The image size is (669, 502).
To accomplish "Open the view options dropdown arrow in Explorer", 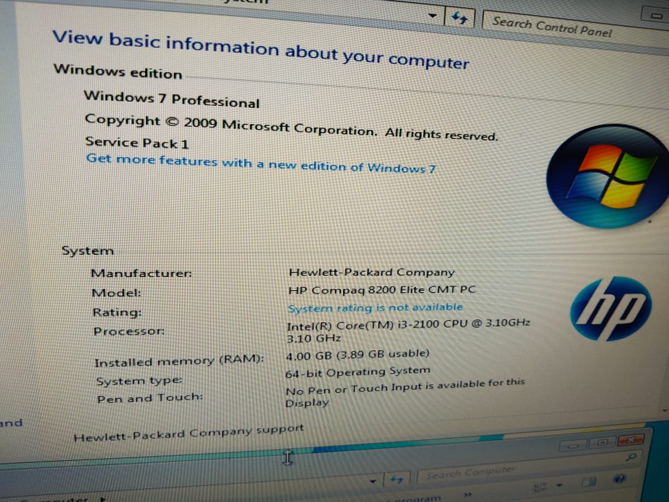I will (x=559, y=485).
